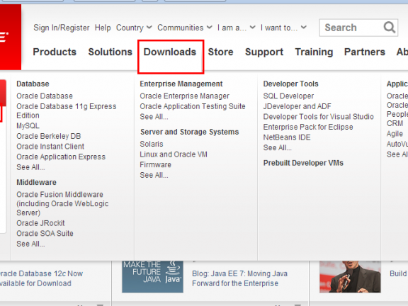Viewport: 408px width, 306px height.
Task: Open Oracle Enterprise Manager link
Action: click(184, 96)
